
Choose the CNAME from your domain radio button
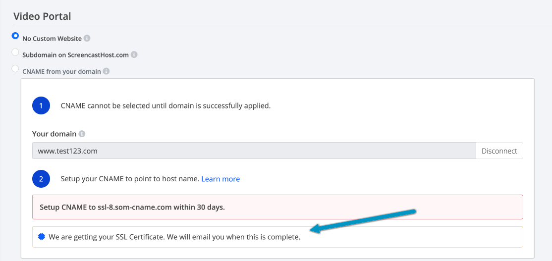tap(15, 68)
